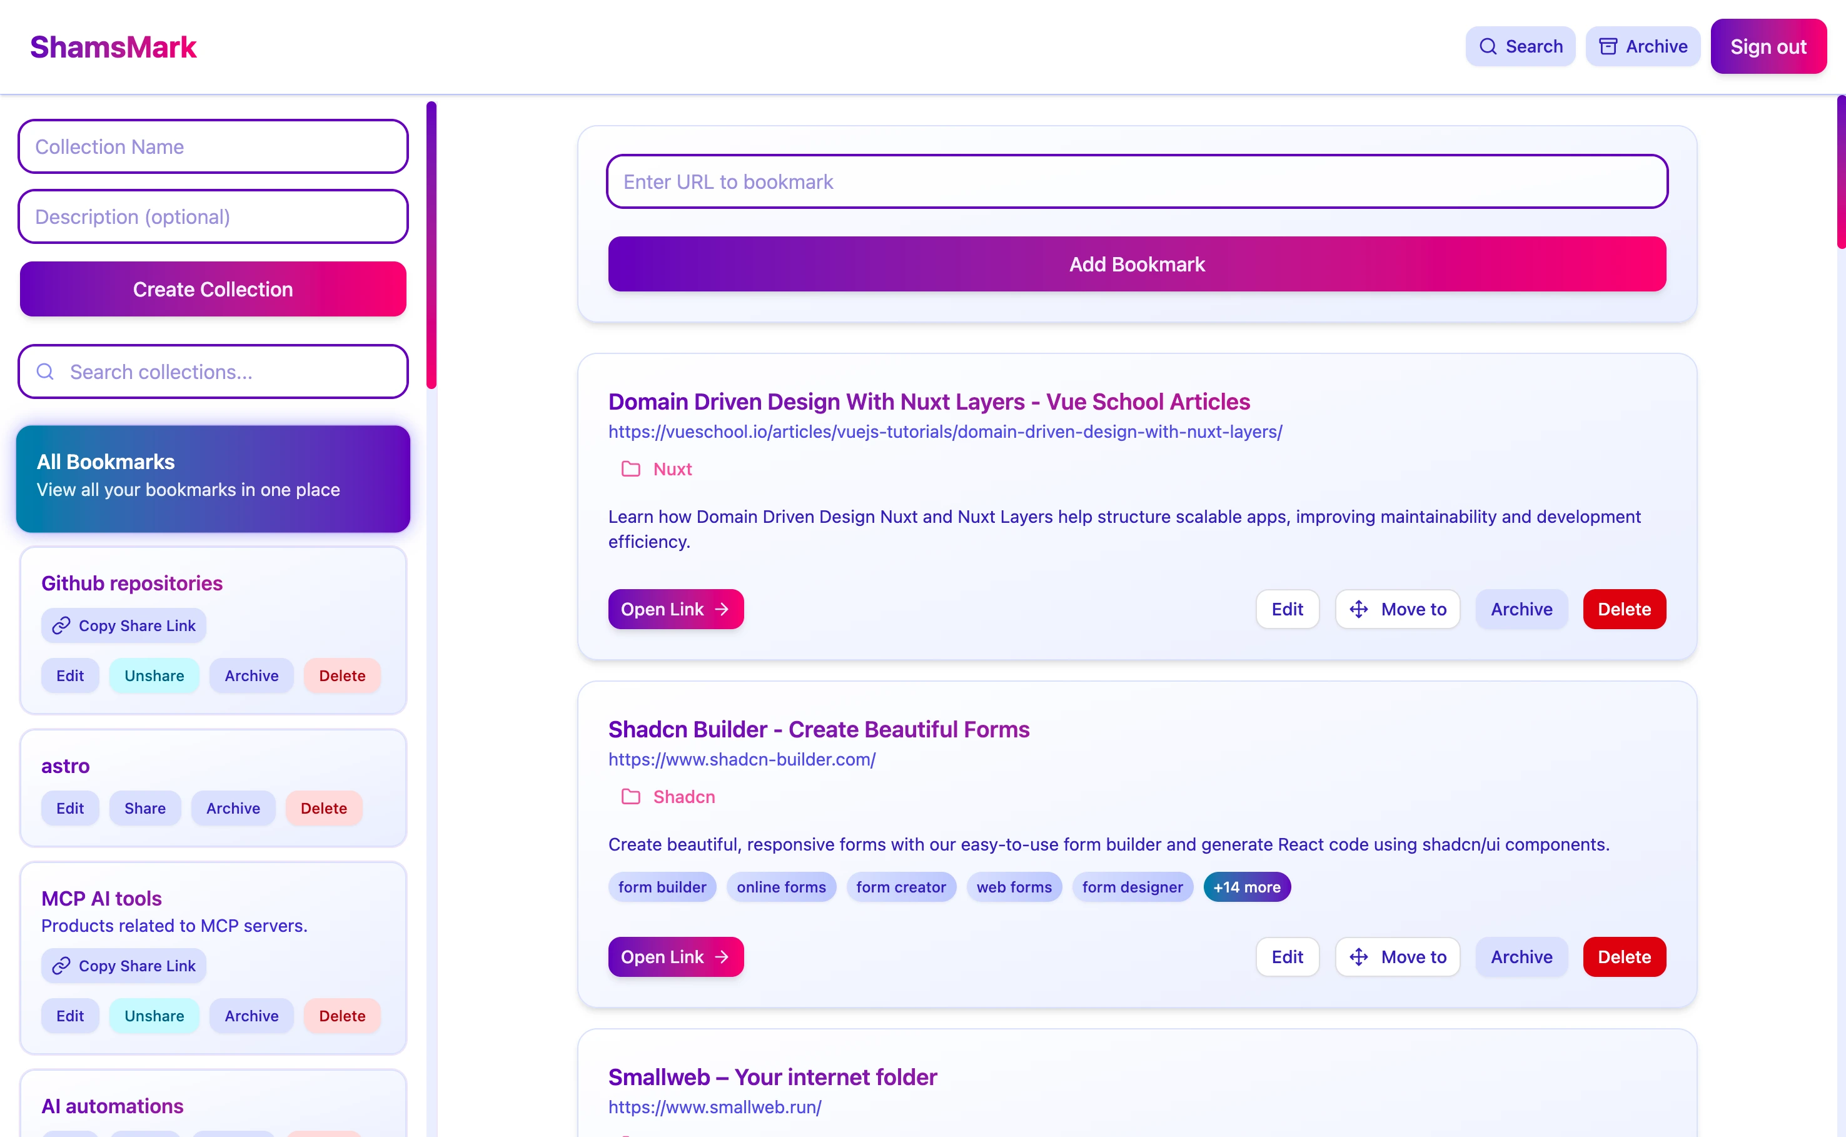This screenshot has height=1137, width=1846.
Task: Click the Shadcn folder icon
Action: pyautogui.click(x=631, y=797)
